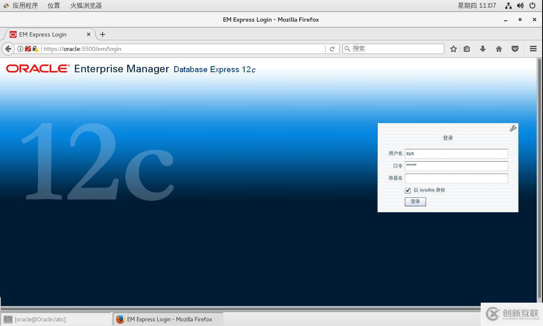Click the Oracle logo in the header
Screen dimensions: 543x326
point(38,69)
